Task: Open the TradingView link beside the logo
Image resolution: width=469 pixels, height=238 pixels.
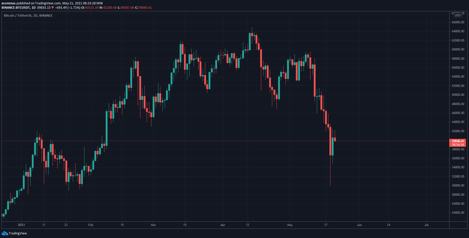Action: (18, 233)
